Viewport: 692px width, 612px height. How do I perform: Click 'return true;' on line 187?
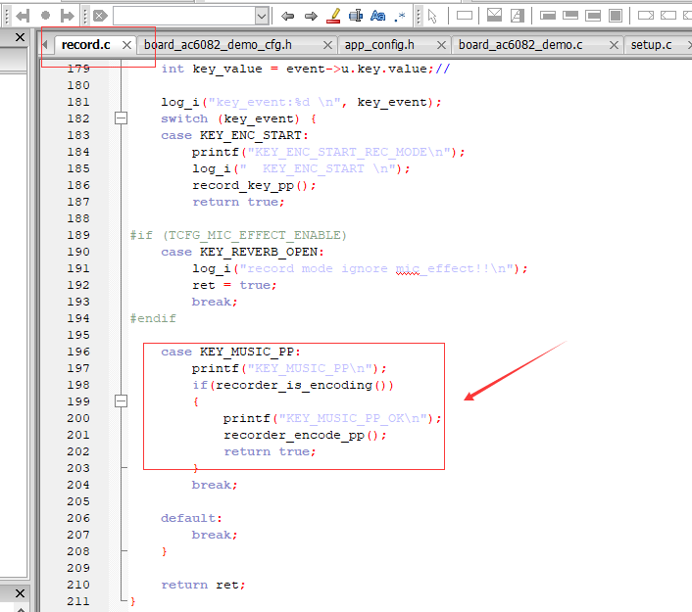pyautogui.click(x=238, y=202)
